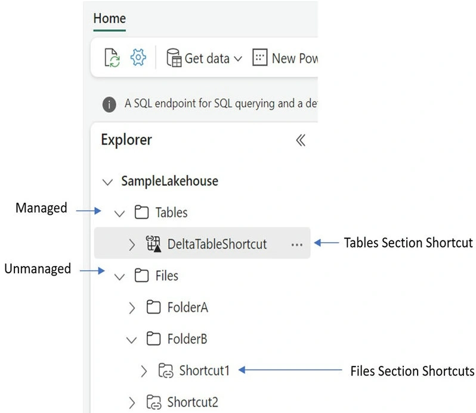
Task: Click the Explorer pane heading
Action: [126, 140]
